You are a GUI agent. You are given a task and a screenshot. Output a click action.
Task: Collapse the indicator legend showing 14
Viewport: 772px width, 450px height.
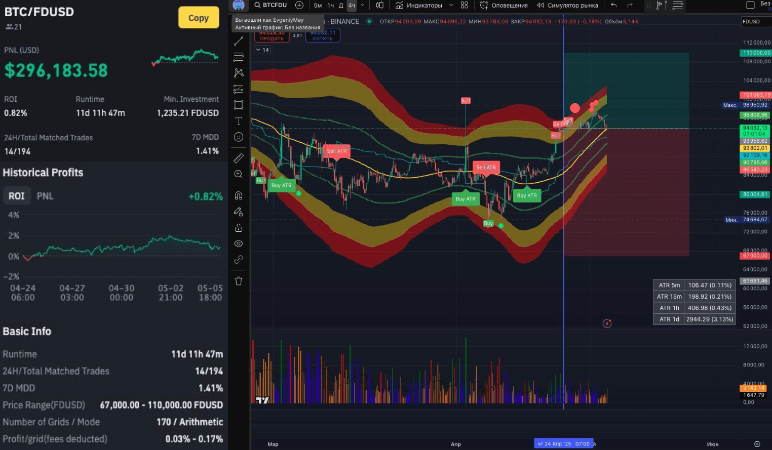(x=262, y=50)
